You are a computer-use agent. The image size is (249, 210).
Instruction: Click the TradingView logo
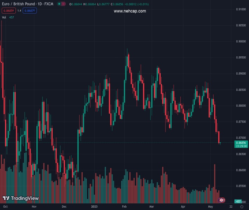tap(20, 198)
